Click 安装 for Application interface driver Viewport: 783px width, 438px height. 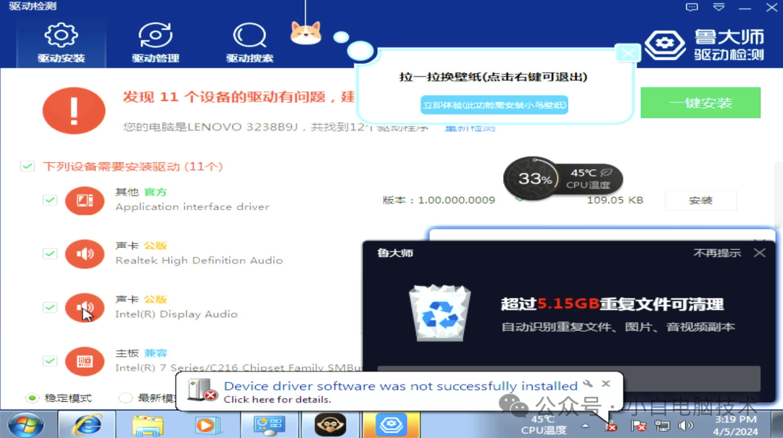pos(700,200)
